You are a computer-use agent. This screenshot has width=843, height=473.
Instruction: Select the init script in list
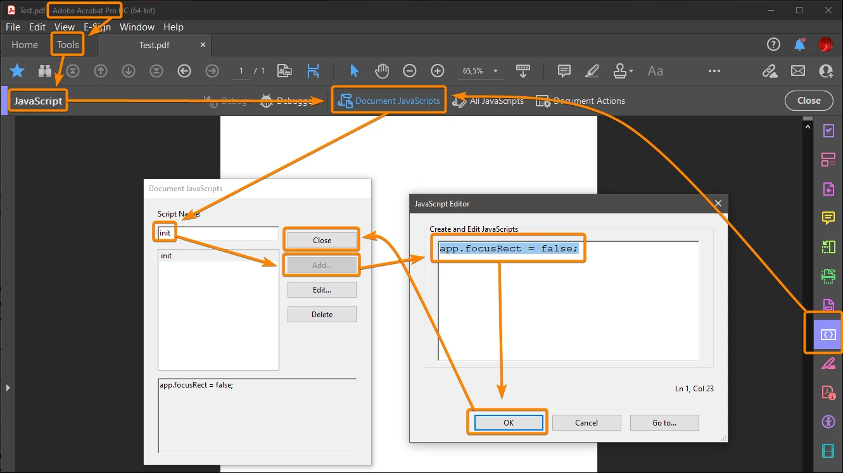(218, 256)
